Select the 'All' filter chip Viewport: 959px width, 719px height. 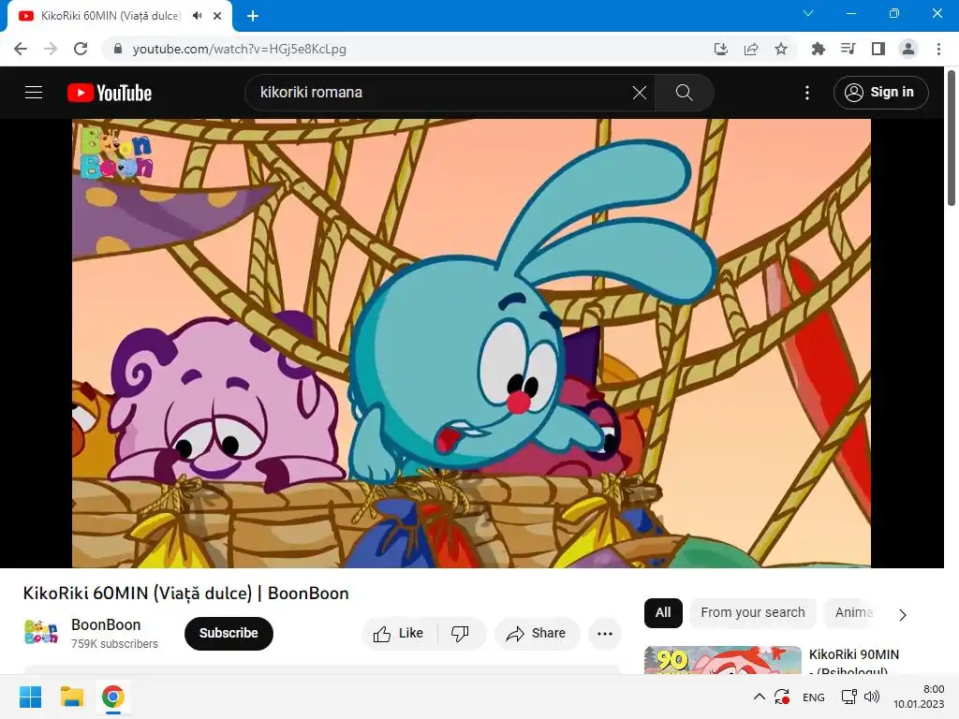663,612
